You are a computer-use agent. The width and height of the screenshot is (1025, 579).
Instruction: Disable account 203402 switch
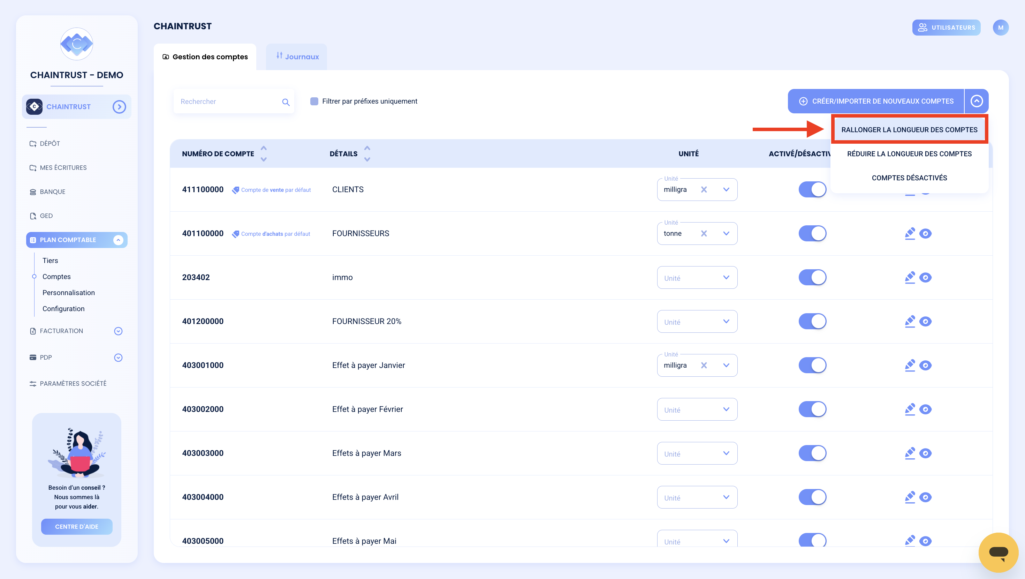click(812, 277)
